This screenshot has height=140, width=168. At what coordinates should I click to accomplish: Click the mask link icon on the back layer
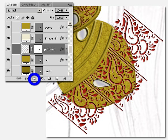pyautogui.click(x=32, y=71)
